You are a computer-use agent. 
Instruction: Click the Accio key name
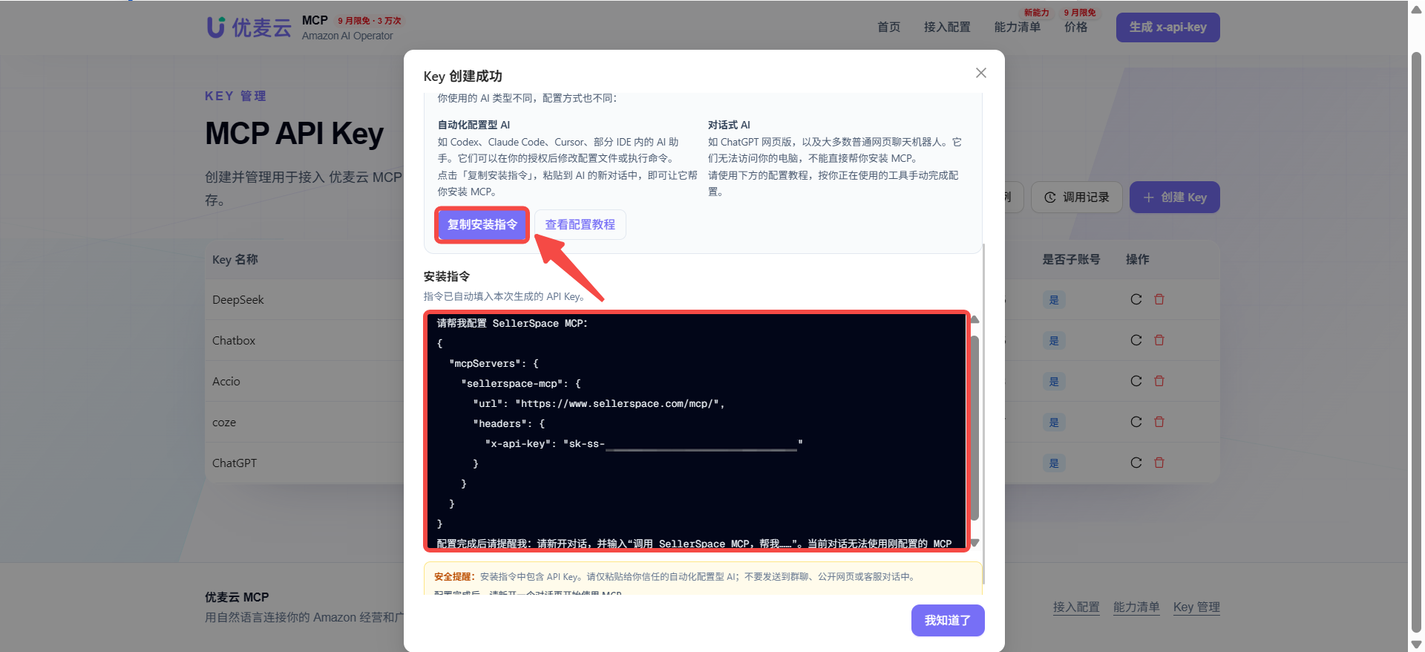pos(226,382)
